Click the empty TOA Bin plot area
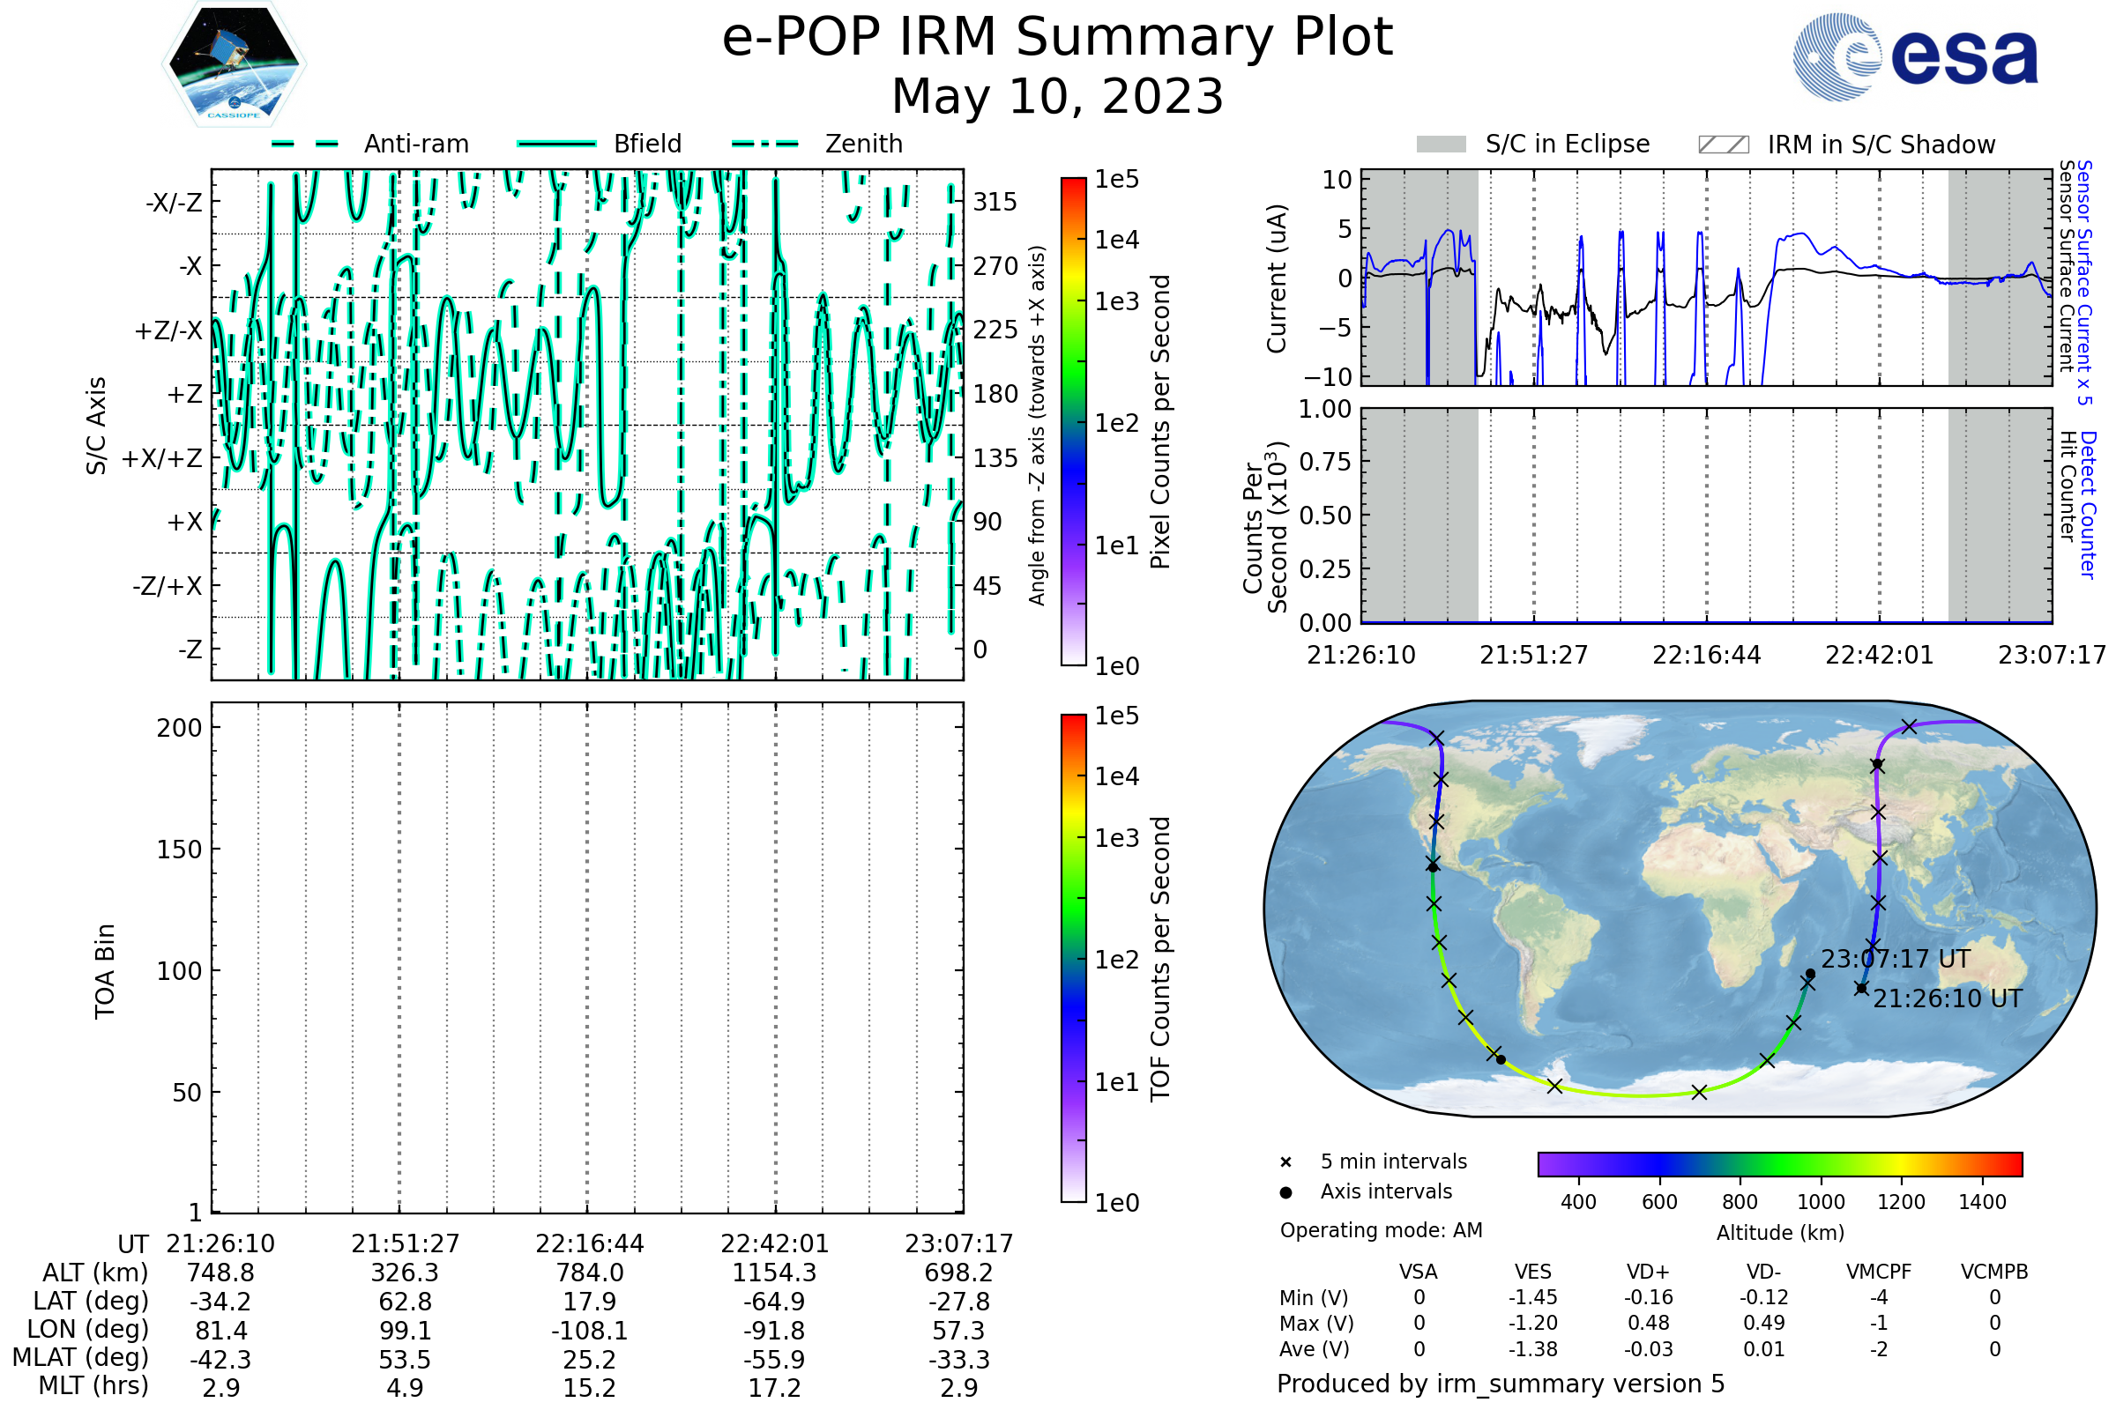 (x=587, y=958)
